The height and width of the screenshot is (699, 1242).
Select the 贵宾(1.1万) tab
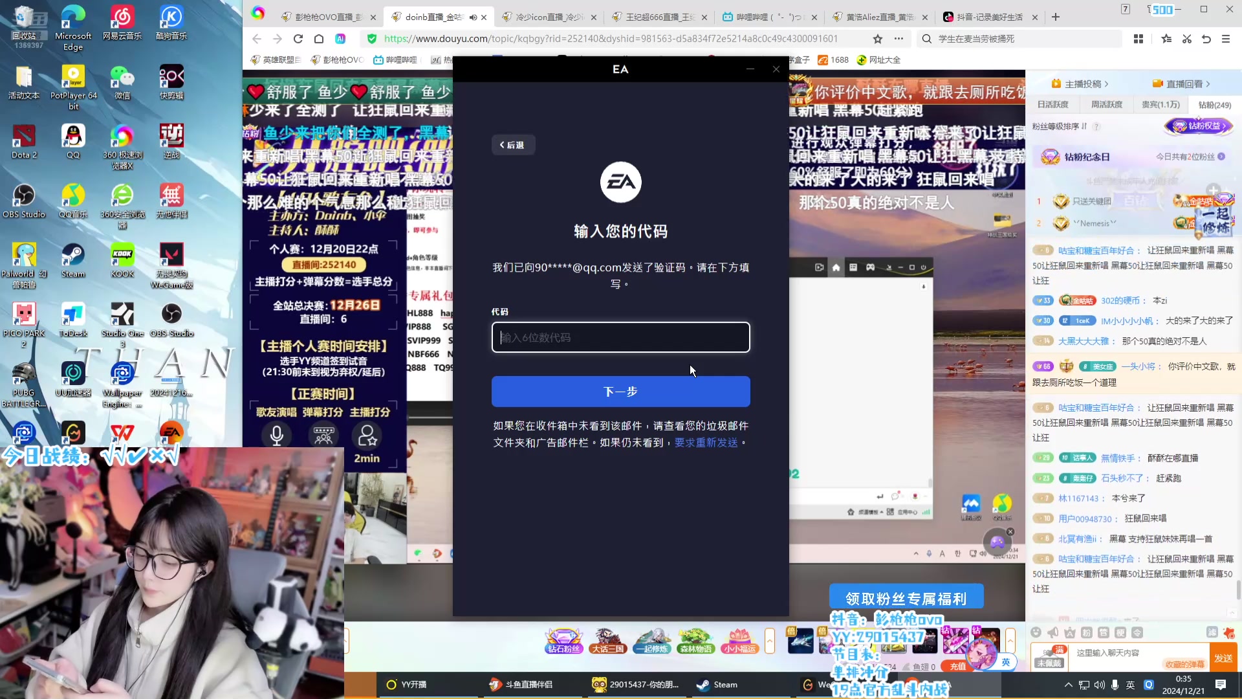[1160, 105]
